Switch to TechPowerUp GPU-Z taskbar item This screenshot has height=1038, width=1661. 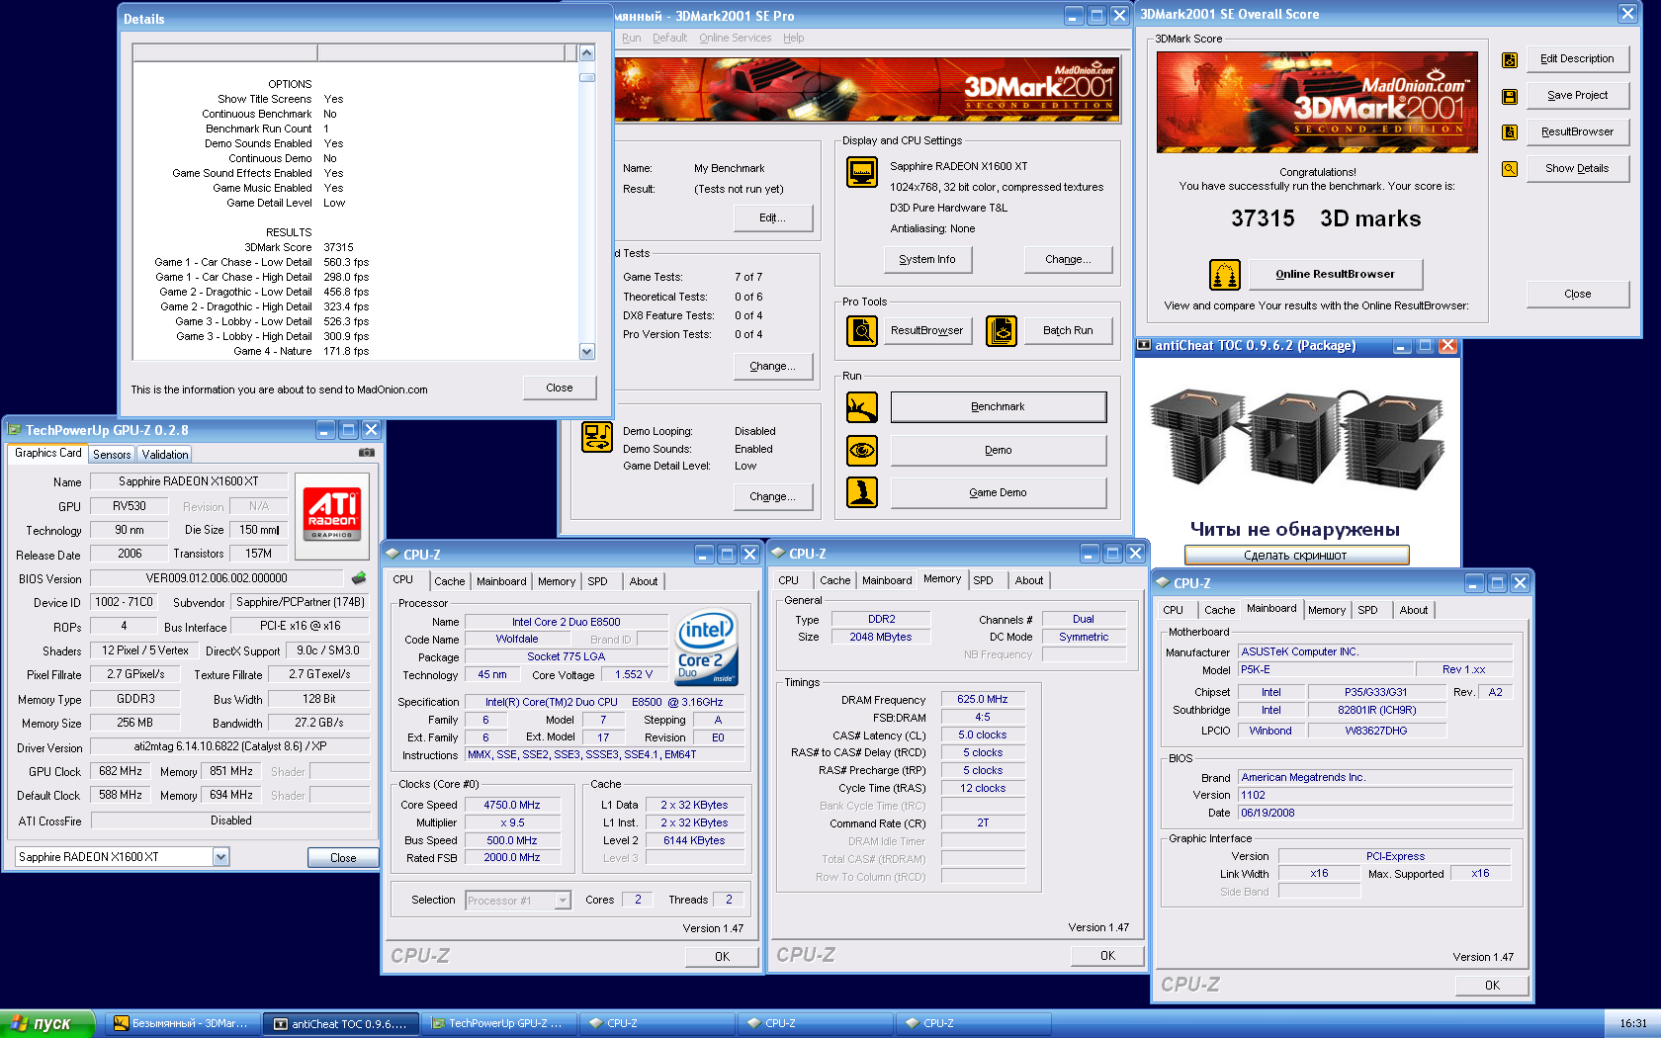point(500,1023)
